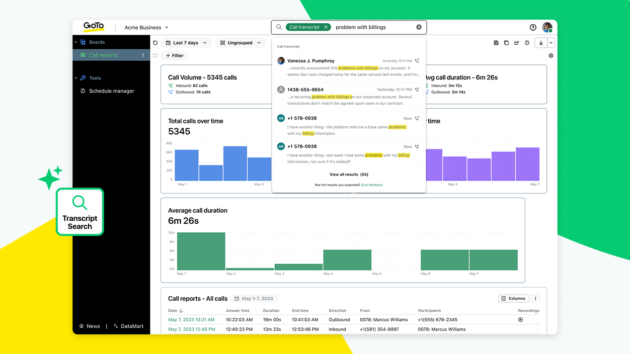The width and height of the screenshot is (630, 354).
Task: Open the help question mark icon
Action: pos(533,28)
